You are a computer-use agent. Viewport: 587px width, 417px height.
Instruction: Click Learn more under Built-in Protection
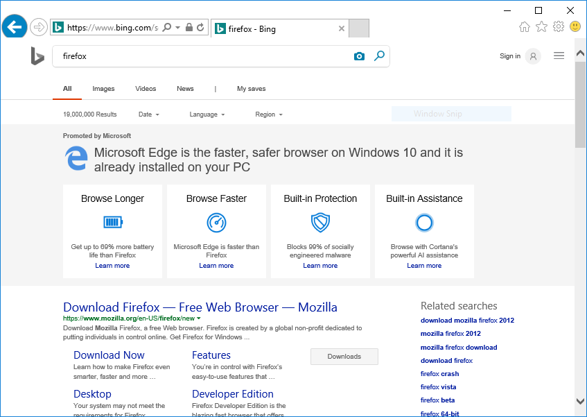320,266
